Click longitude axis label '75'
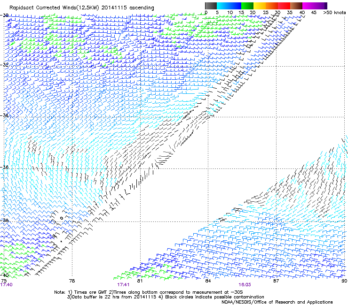The height and width of the screenshot is (305, 348). point(4,281)
